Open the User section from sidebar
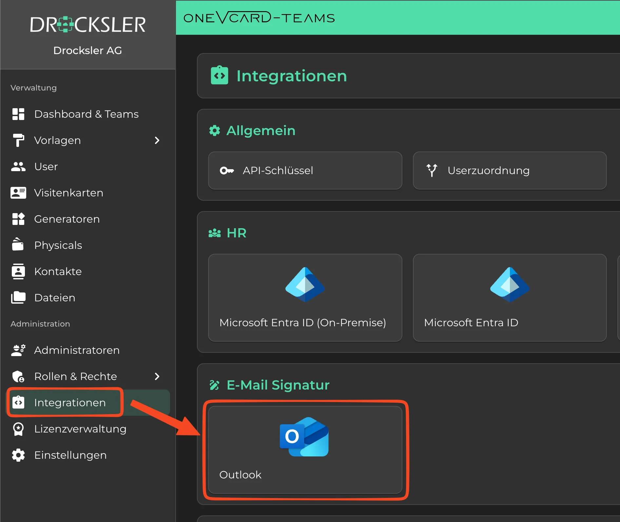 pyautogui.click(x=46, y=166)
